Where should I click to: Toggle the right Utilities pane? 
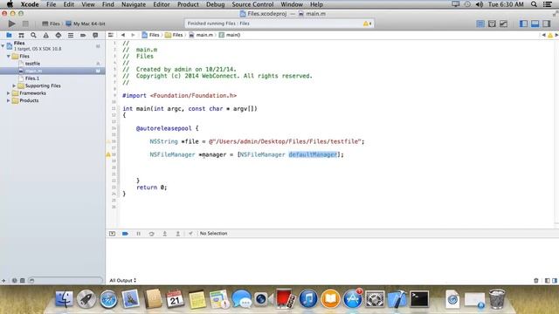point(546,24)
